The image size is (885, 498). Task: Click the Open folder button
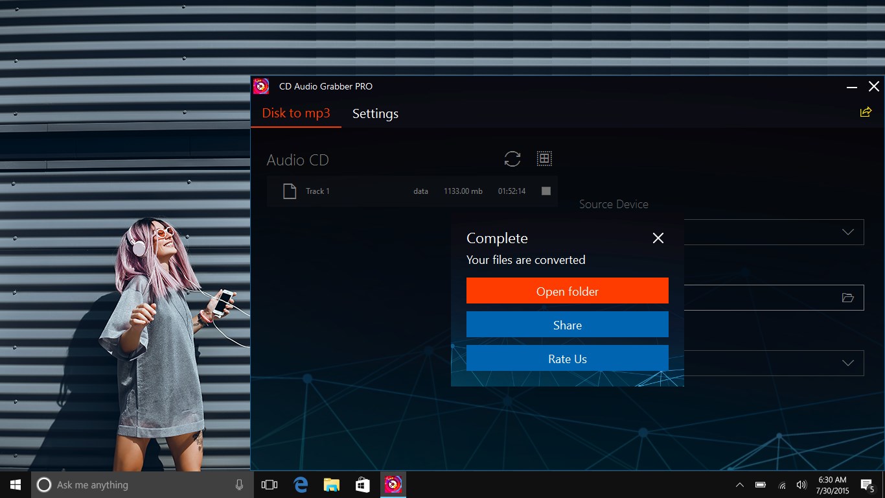click(567, 290)
